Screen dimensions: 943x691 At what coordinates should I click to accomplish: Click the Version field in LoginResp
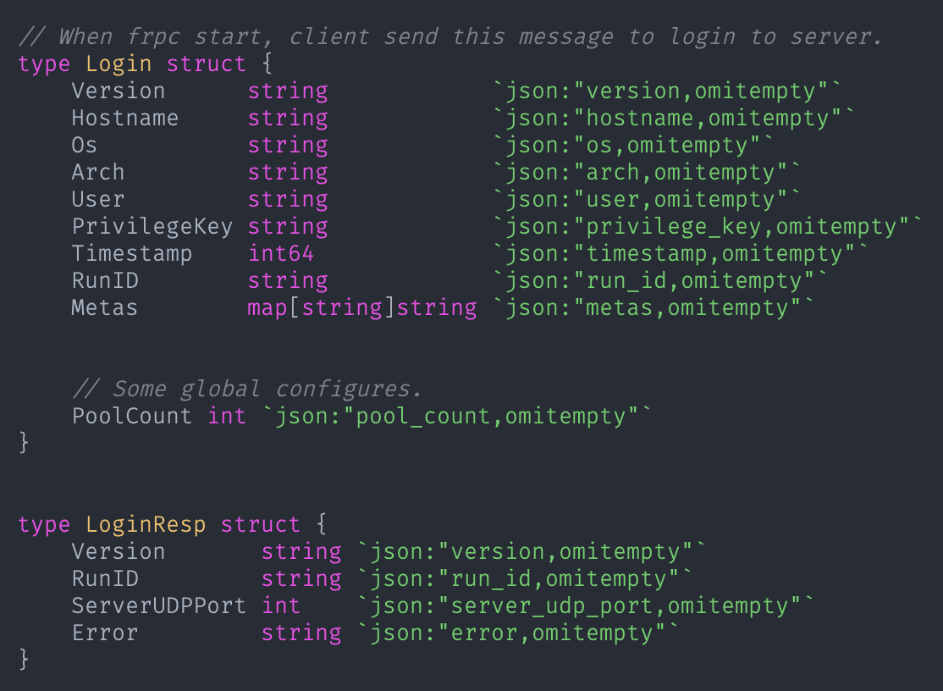click(119, 551)
